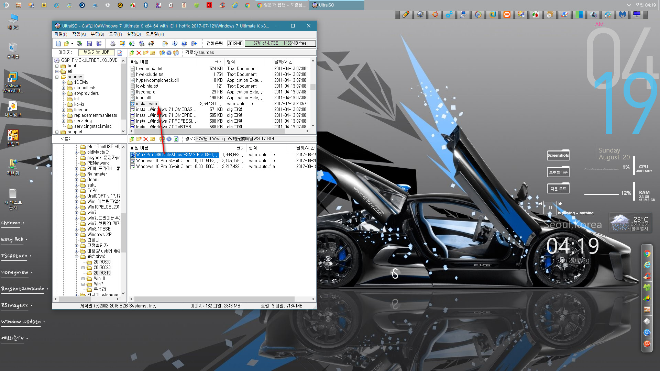The height and width of the screenshot is (371, 660).
Task: Click the 부팅가능 UDF image type field
Action: [x=97, y=53]
